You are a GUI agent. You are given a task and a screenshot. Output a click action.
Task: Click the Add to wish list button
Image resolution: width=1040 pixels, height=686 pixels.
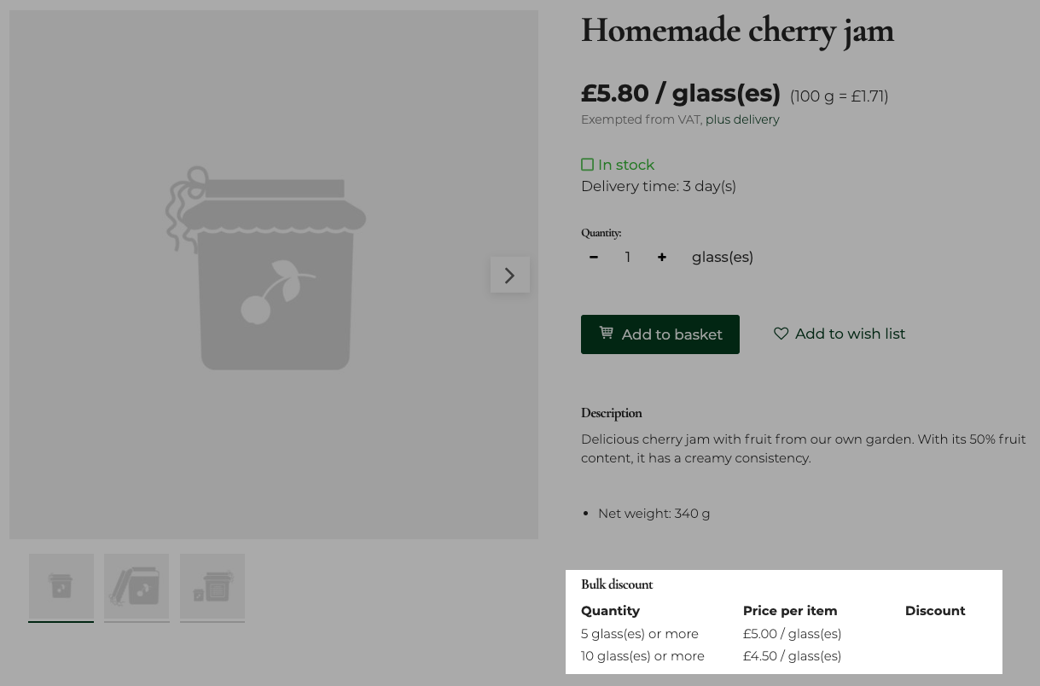point(839,334)
